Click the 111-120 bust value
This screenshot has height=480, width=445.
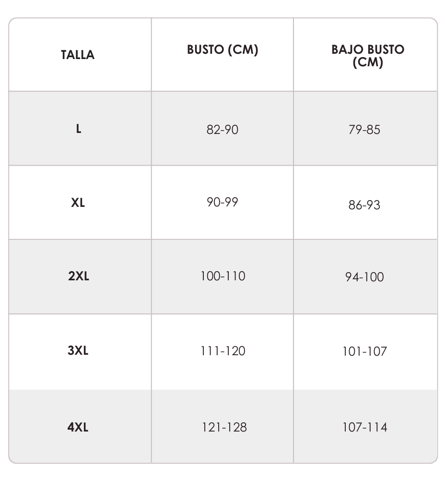pyautogui.click(x=222, y=351)
